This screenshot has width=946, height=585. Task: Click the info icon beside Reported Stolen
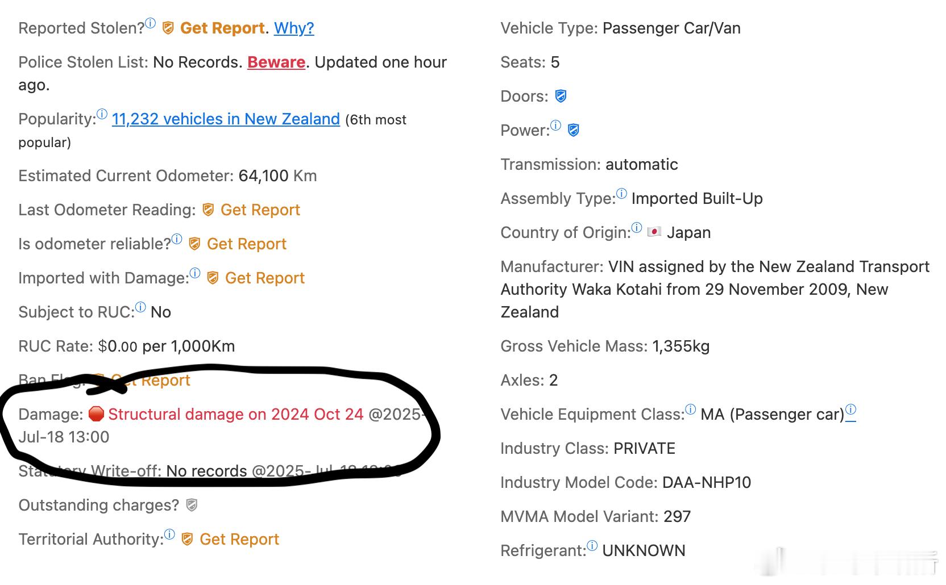click(x=150, y=23)
